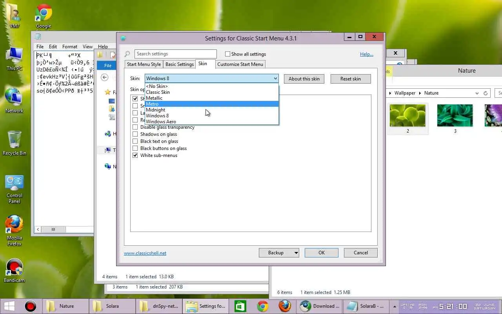Open the Notepad File menu
The width and height of the screenshot is (502, 314).
click(40, 46)
